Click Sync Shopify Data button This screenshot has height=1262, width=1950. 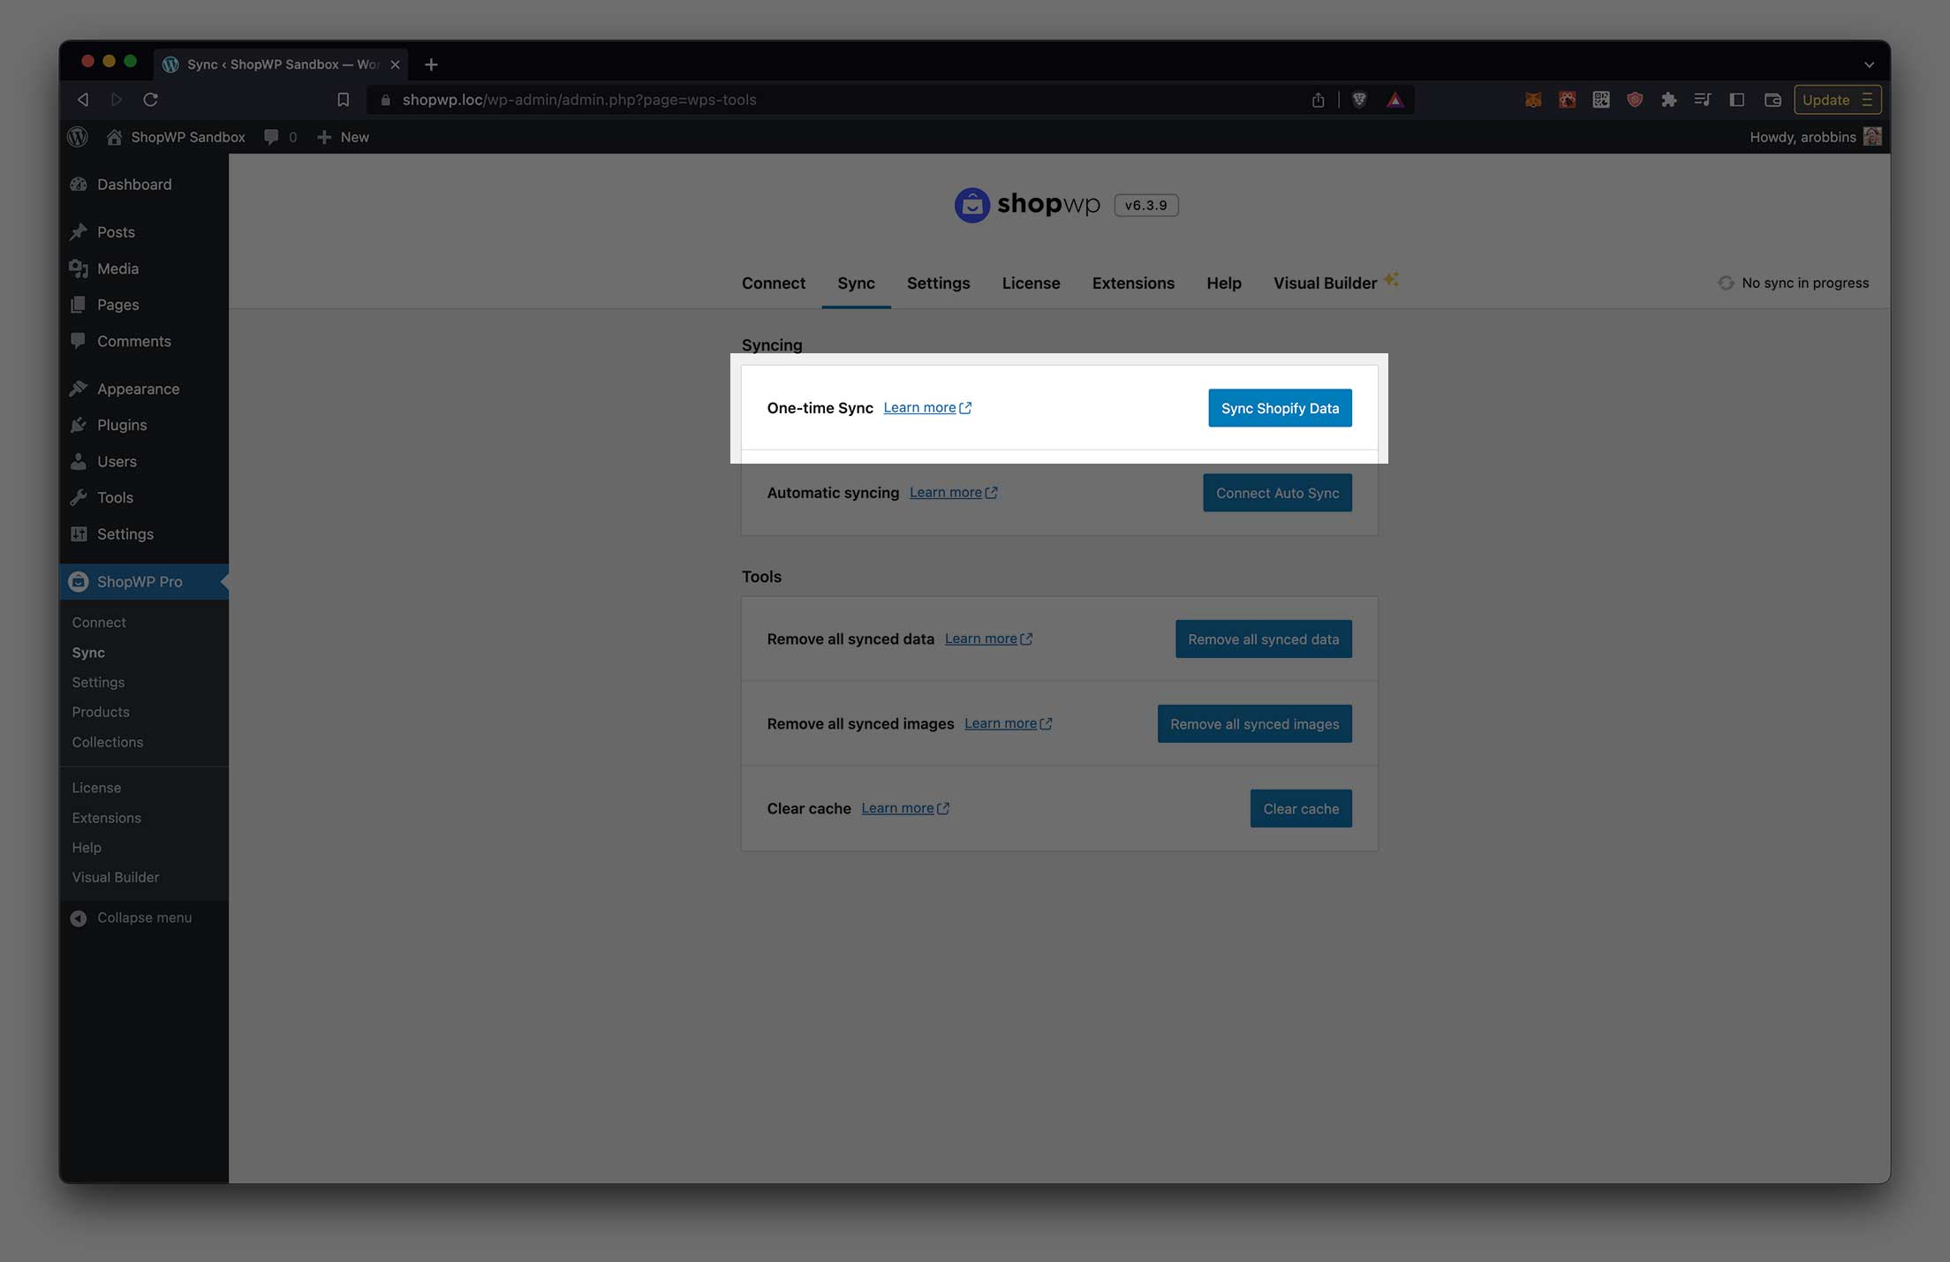point(1280,408)
